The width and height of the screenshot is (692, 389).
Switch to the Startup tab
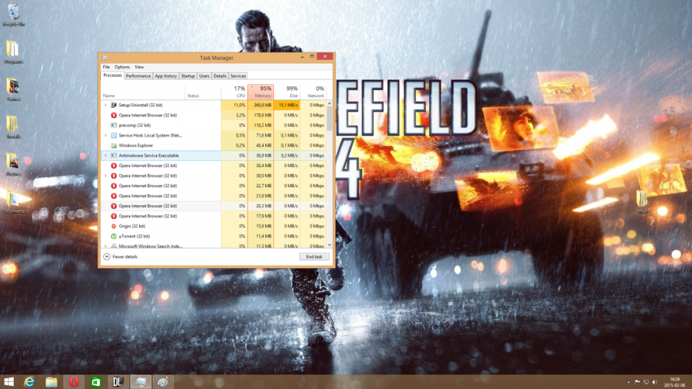pyautogui.click(x=188, y=76)
